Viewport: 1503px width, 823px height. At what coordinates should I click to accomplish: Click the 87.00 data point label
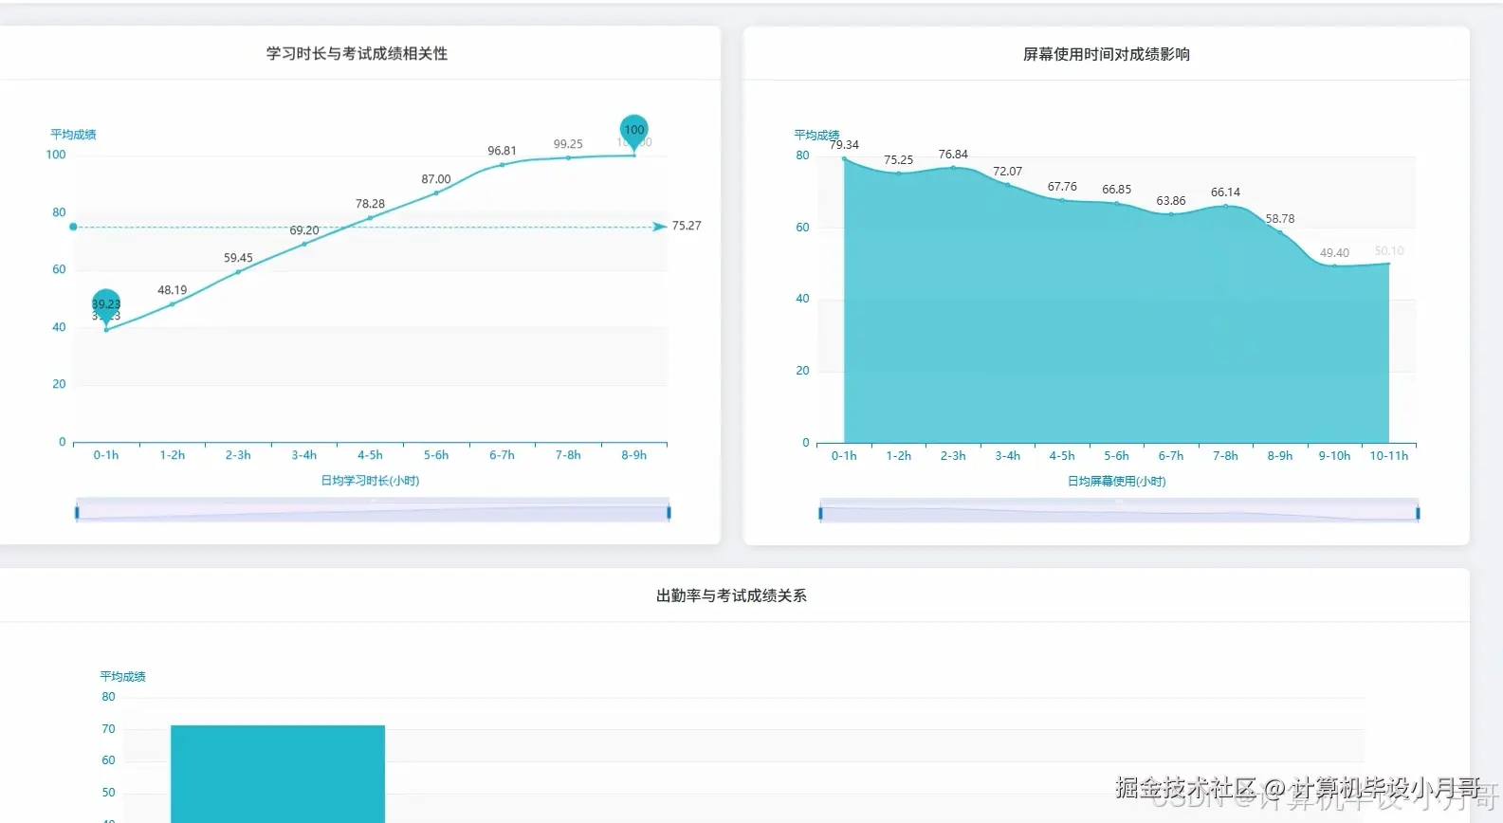click(436, 179)
